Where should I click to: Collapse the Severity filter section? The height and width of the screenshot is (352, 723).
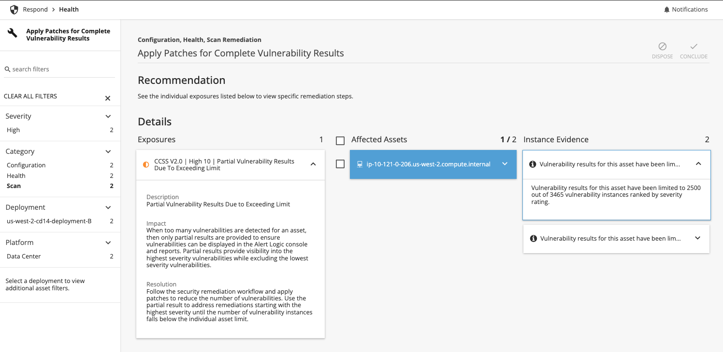pos(108,116)
